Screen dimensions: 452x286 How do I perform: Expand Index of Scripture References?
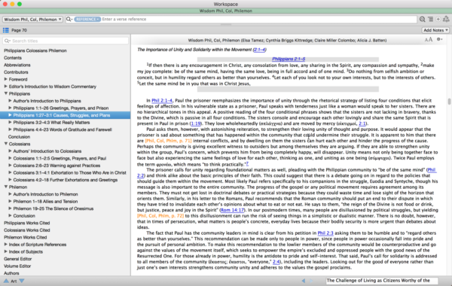click(x=5, y=245)
